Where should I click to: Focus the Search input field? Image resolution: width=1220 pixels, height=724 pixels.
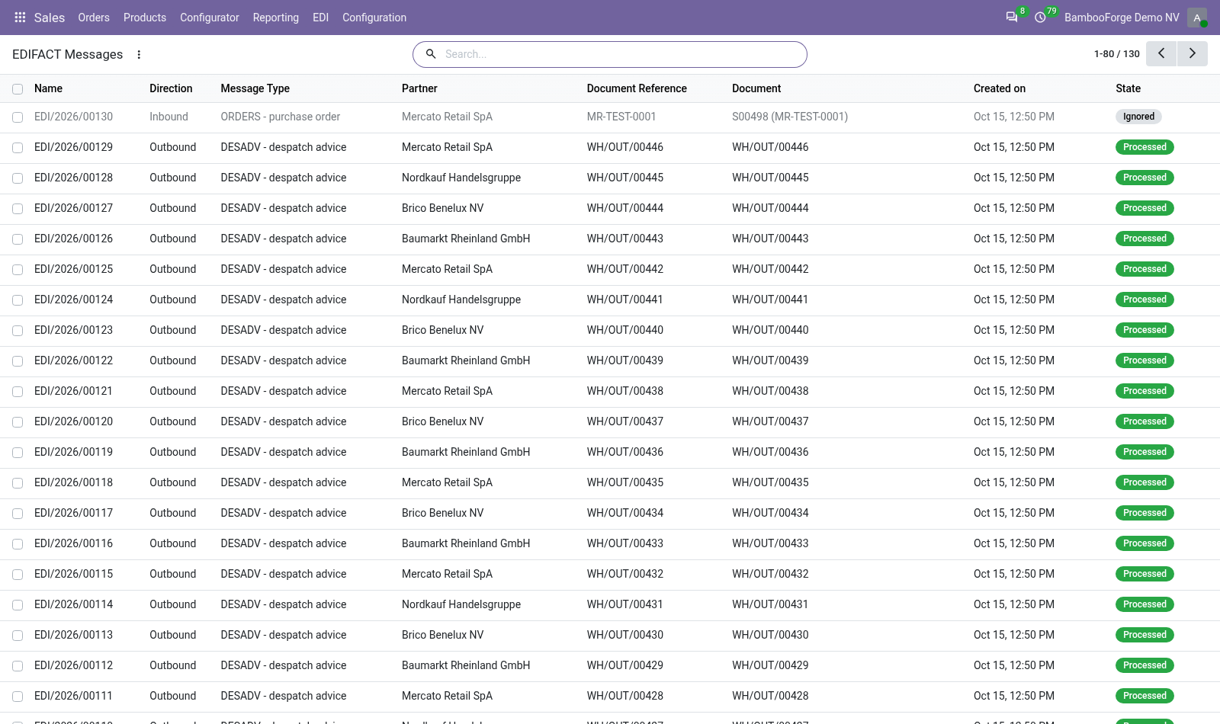(x=621, y=54)
